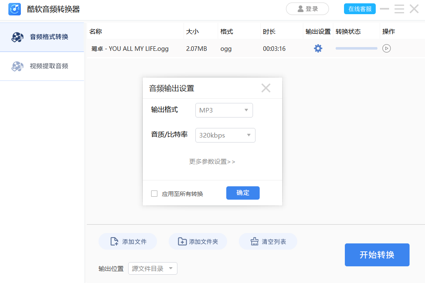425x283 pixels.
Task: Click the app logo in the title bar
Action: pos(15,9)
